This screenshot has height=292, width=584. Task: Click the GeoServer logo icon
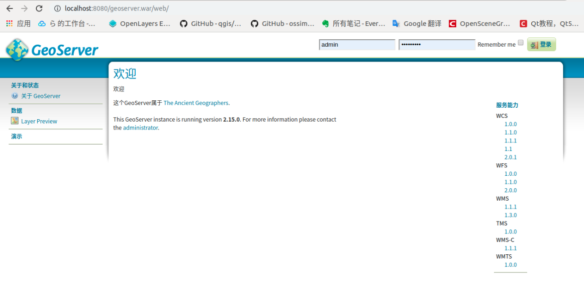coord(16,50)
